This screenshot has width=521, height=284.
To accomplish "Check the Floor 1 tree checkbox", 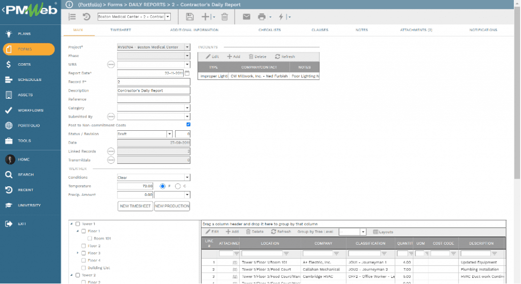I will pos(84,231).
